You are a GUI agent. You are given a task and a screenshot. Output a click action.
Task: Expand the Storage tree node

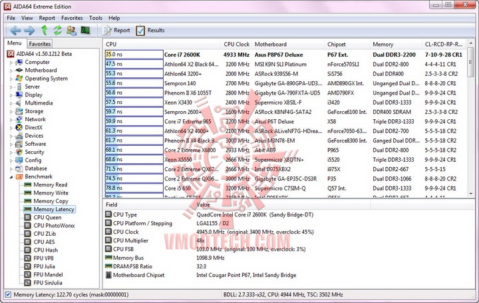click(11, 112)
